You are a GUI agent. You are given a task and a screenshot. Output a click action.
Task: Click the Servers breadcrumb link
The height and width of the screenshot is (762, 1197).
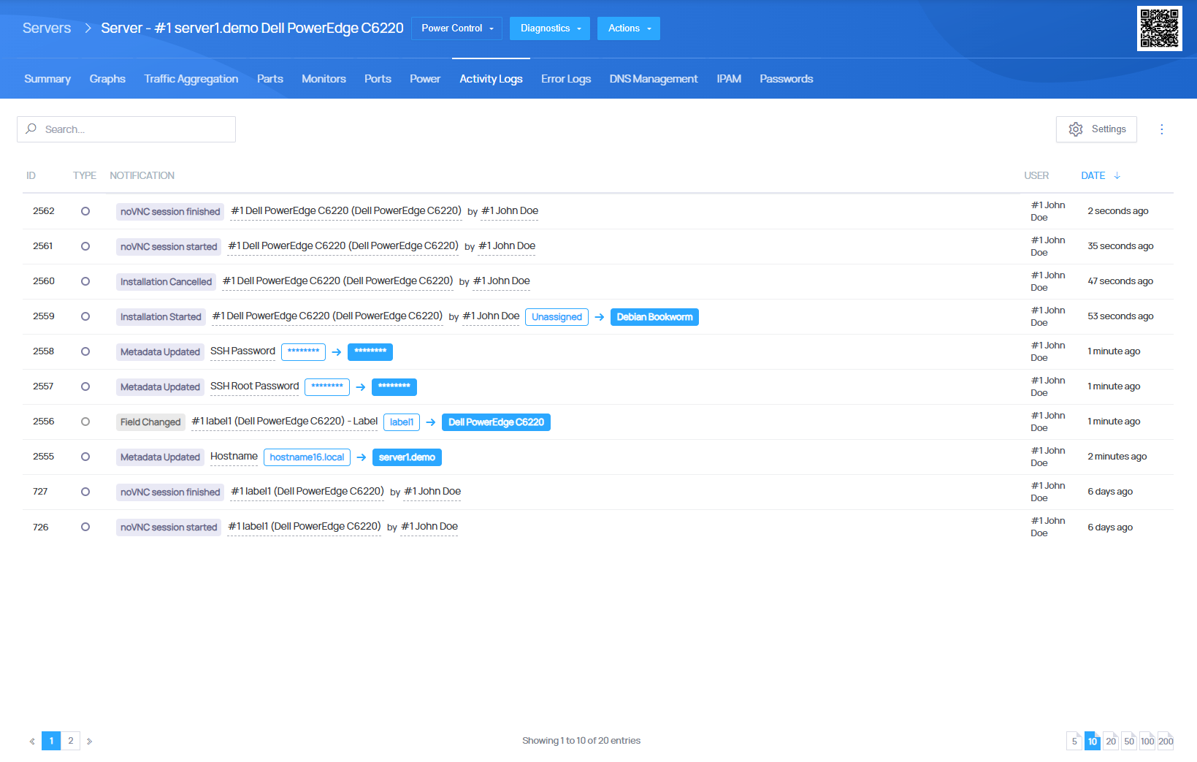[x=47, y=28]
